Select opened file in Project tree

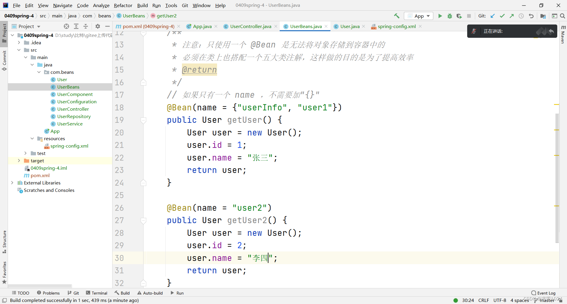coord(66,26)
